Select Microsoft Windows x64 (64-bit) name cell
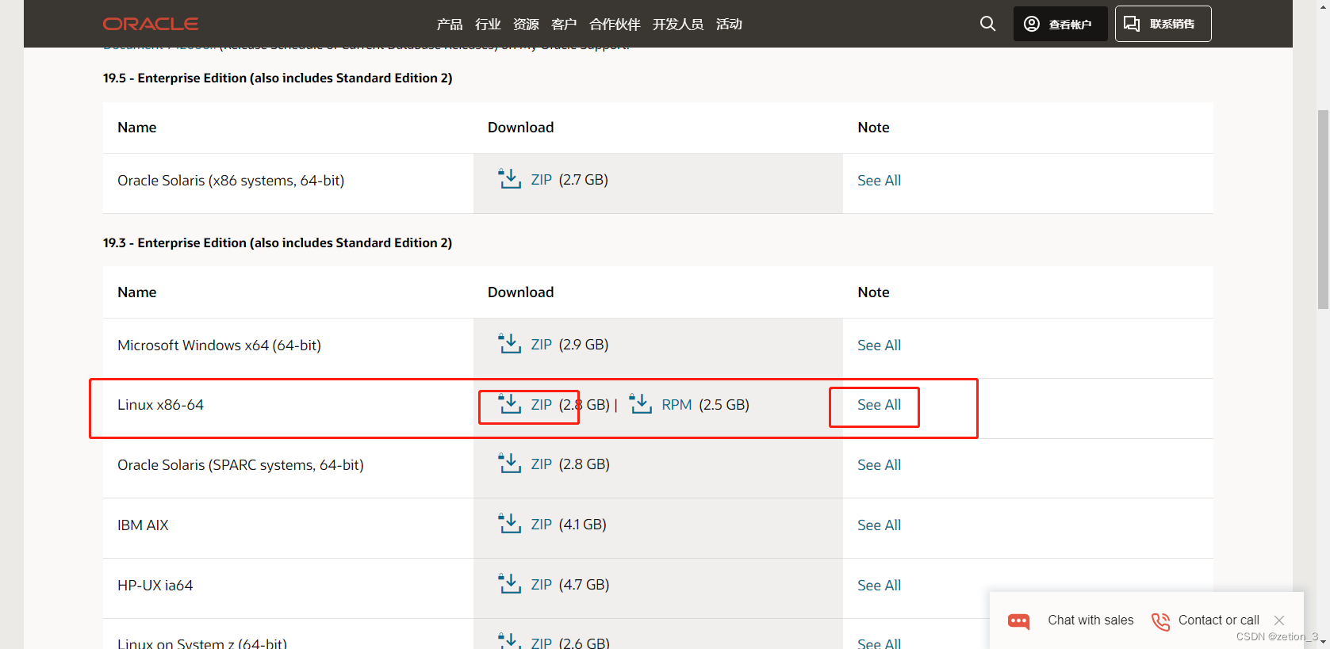Image resolution: width=1330 pixels, height=649 pixels. click(x=288, y=349)
